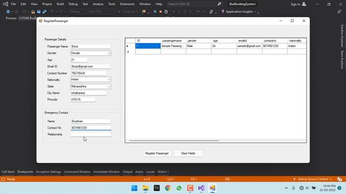Click the Save All icon in the toolbar
The width and height of the screenshot is (346, 194).
[x=44, y=12]
